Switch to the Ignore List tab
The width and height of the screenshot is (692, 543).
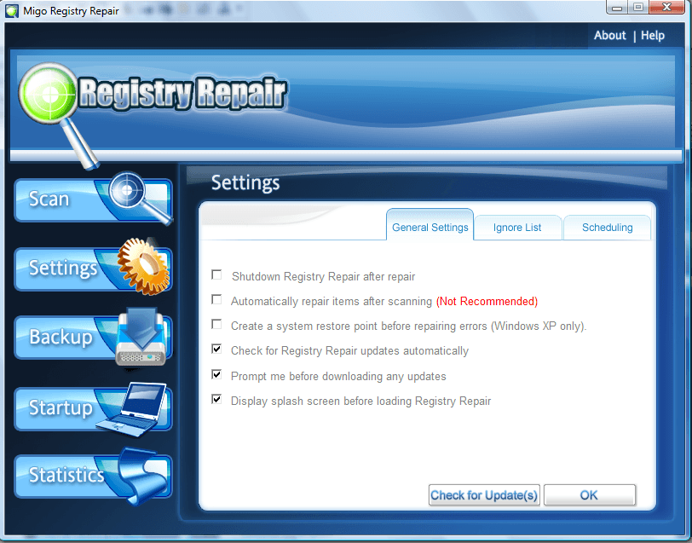pyautogui.click(x=517, y=227)
